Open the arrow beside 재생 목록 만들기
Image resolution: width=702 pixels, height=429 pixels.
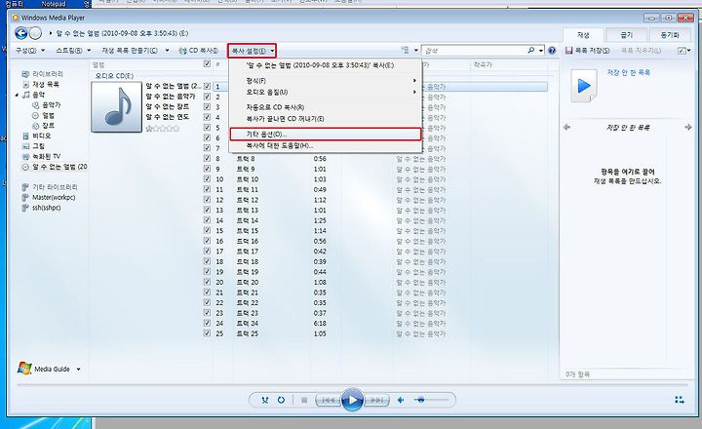coord(167,50)
